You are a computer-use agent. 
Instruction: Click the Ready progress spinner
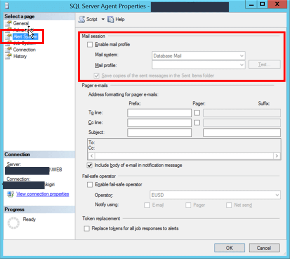[x=14, y=223]
